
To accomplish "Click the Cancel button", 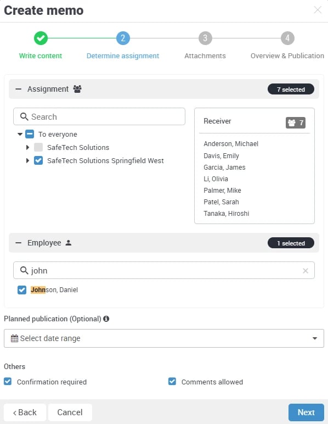I will 70,412.
